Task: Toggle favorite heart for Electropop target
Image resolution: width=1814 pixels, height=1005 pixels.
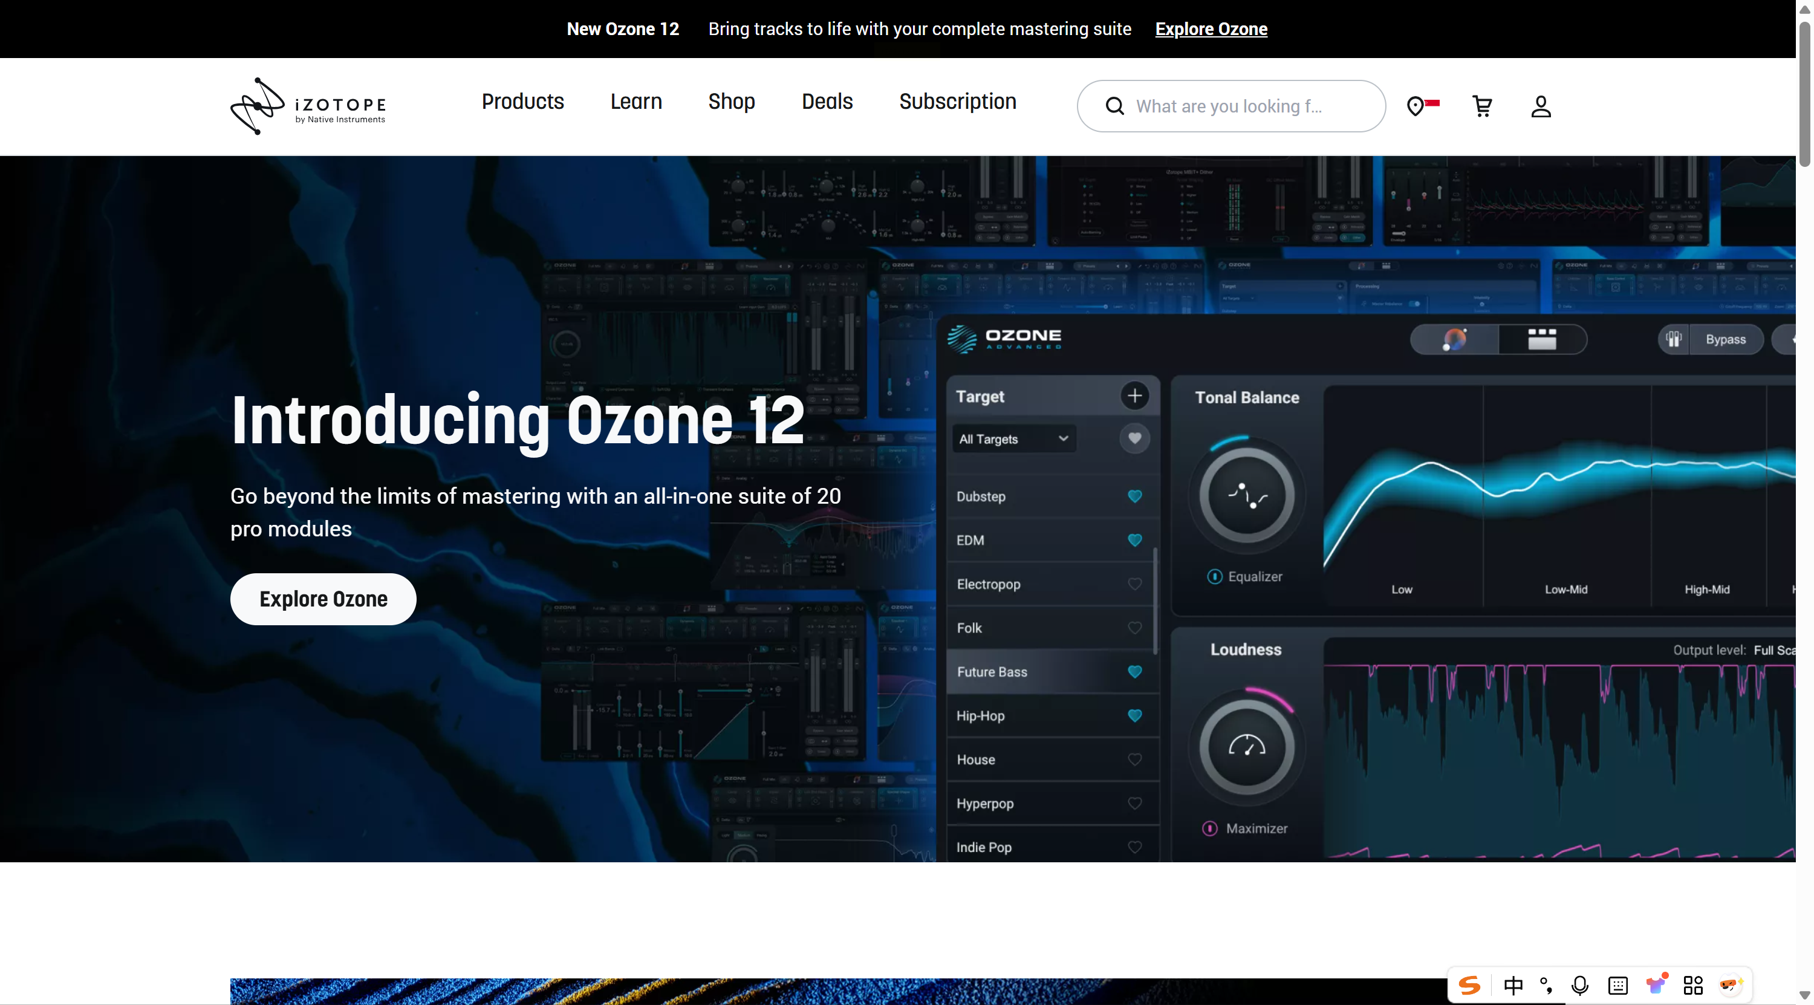Action: pyautogui.click(x=1134, y=584)
